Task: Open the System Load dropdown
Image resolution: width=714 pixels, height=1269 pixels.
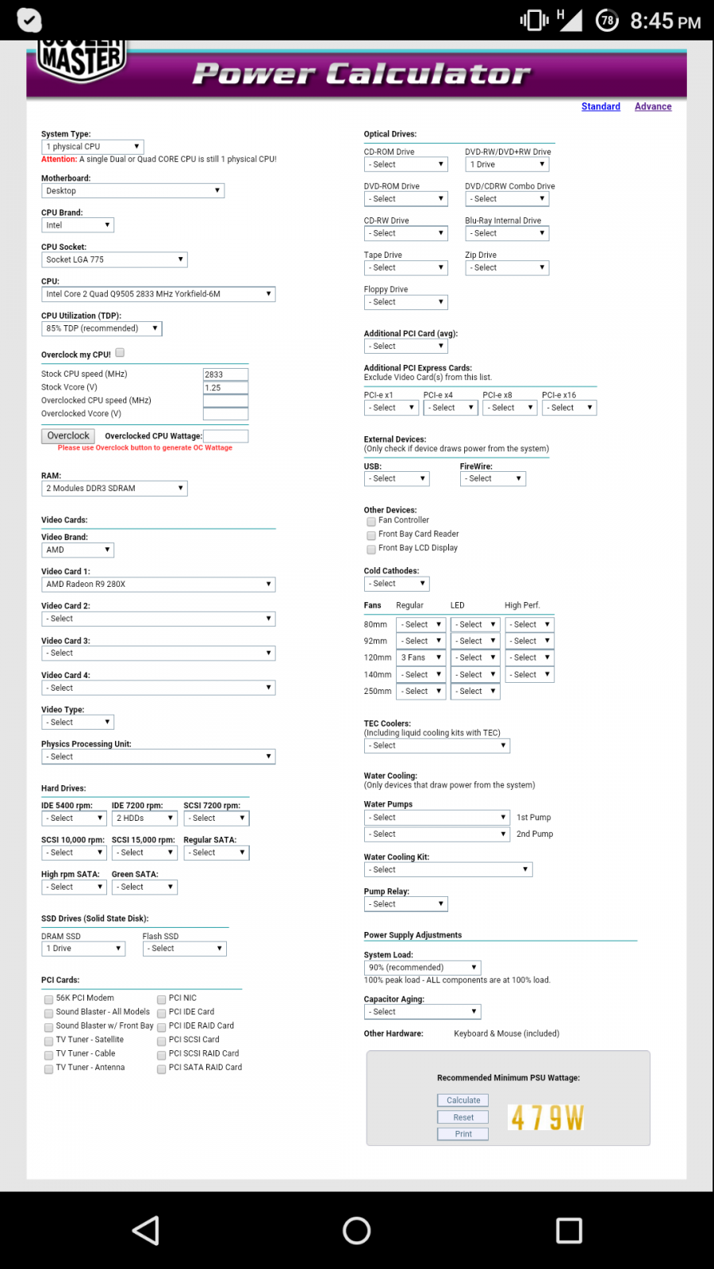Action: [423, 968]
